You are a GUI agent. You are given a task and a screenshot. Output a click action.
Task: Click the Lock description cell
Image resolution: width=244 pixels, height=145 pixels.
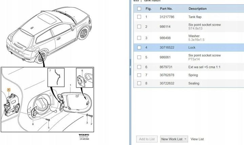pyautogui.click(x=192, y=48)
